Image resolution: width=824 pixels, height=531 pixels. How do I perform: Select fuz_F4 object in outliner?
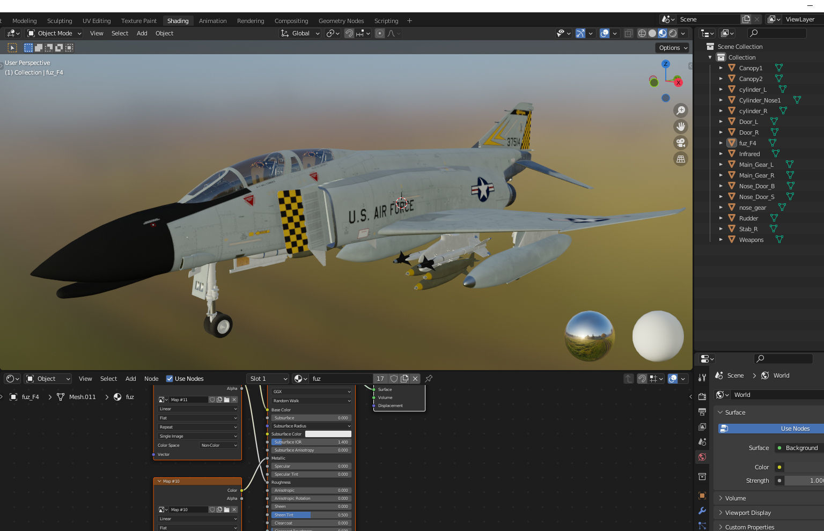coord(747,143)
